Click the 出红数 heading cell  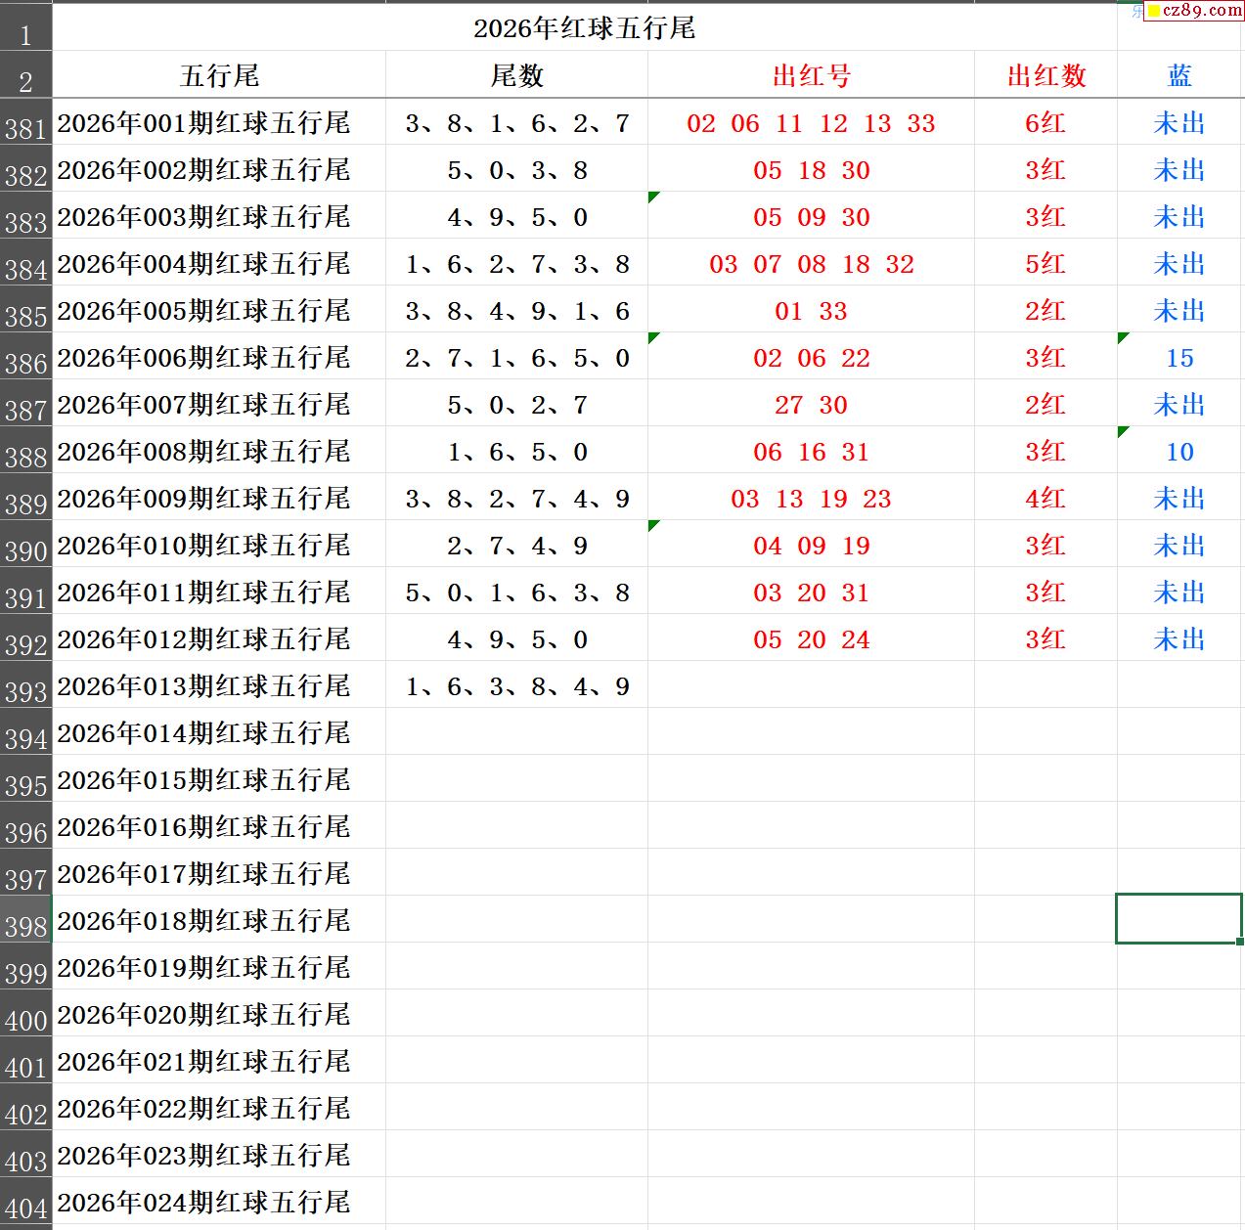pos(1045,75)
